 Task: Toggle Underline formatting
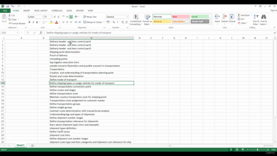(x=37, y=22)
